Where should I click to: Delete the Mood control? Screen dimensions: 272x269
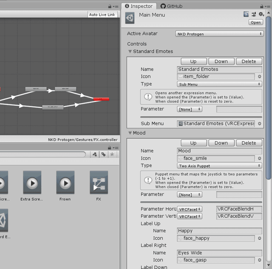coord(249,143)
